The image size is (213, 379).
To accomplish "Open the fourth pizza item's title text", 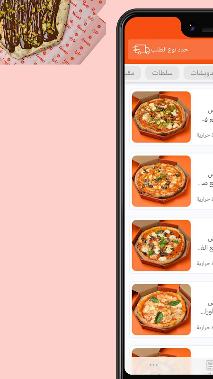I will 207,307.
